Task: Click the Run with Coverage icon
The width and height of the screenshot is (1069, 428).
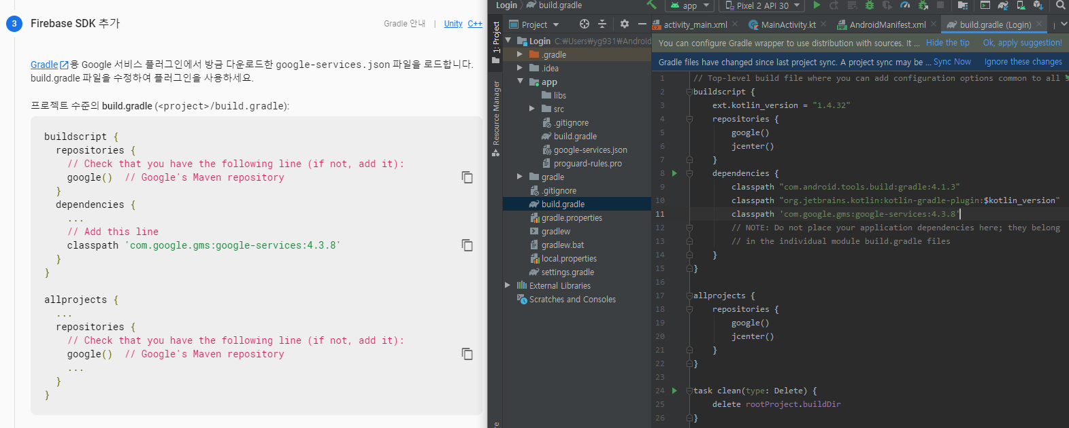Action: [887, 5]
